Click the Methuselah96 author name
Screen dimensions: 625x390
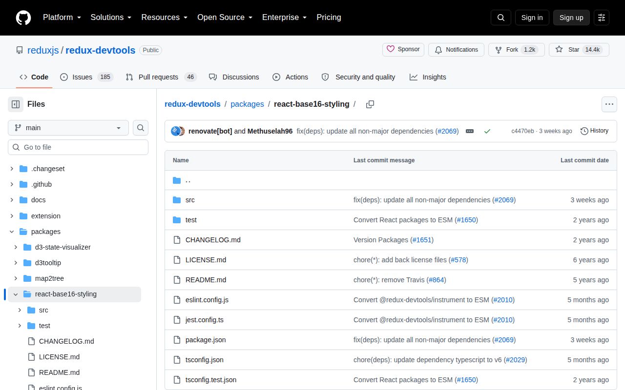tap(270, 131)
